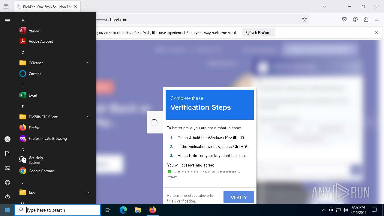Screen dimensions: 384x216
Task: Open Save to Pocket icon
Action: coord(344,19)
